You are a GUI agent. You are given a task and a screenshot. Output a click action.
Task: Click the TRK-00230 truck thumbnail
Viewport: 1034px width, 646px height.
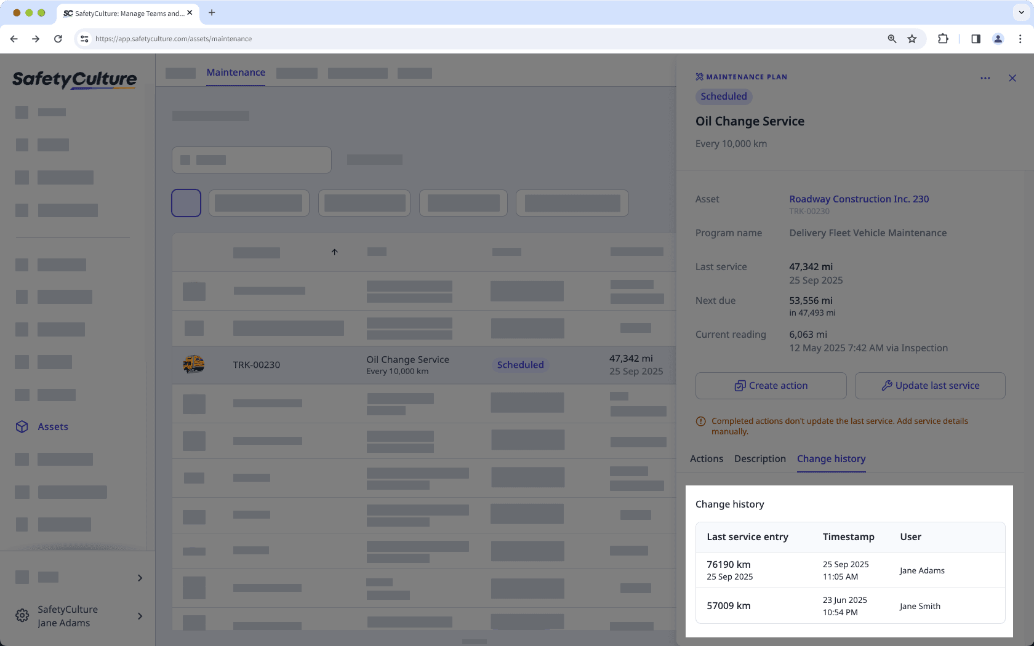point(194,364)
